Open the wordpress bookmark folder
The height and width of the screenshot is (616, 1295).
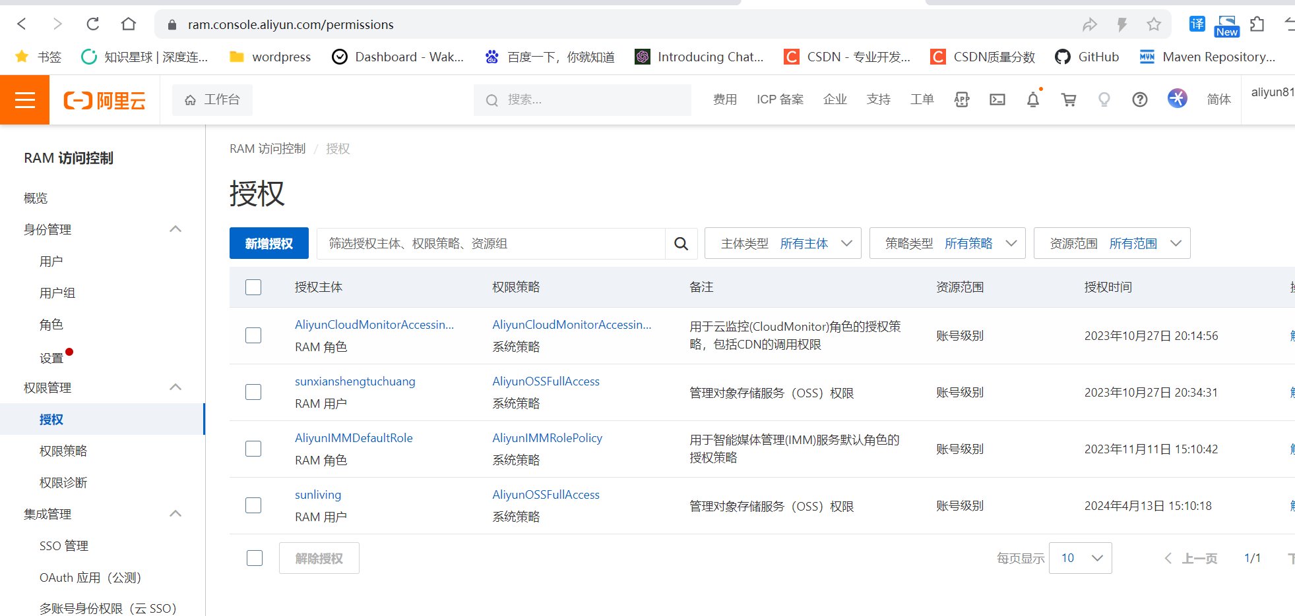click(x=270, y=57)
